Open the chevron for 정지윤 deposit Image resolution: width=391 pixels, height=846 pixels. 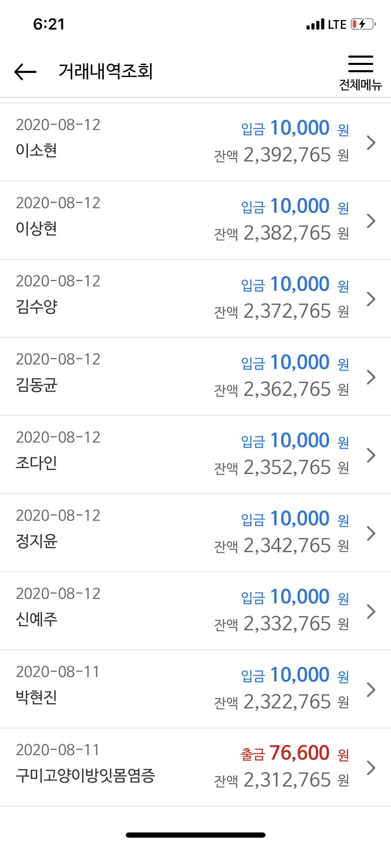pyautogui.click(x=371, y=533)
